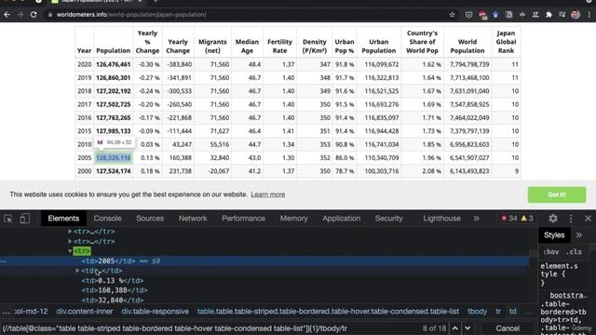Screen dimensions: 596x335
Task: Select the td 160,388 DOM line
Action: (x=115, y=290)
